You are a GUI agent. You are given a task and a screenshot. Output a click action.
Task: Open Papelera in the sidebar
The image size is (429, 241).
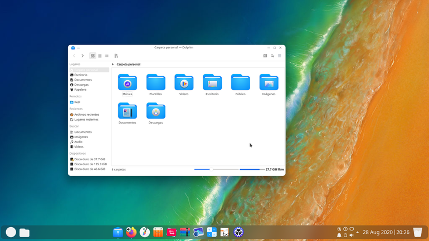click(x=89, y=90)
